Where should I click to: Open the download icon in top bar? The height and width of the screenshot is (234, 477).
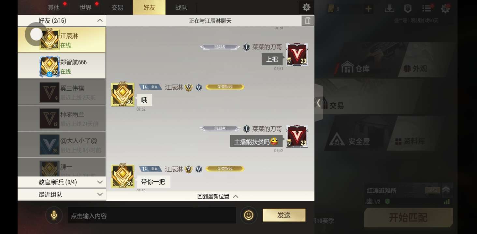[389, 8]
